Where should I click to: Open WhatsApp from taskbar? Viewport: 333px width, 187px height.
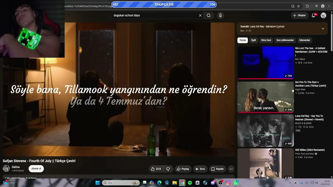(236, 183)
